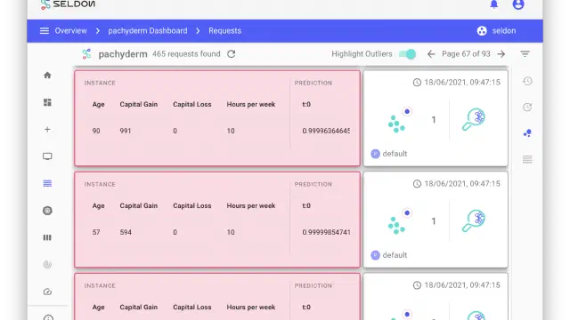Click 'Page 67 of 93' text
570x320 pixels.
pos(466,54)
